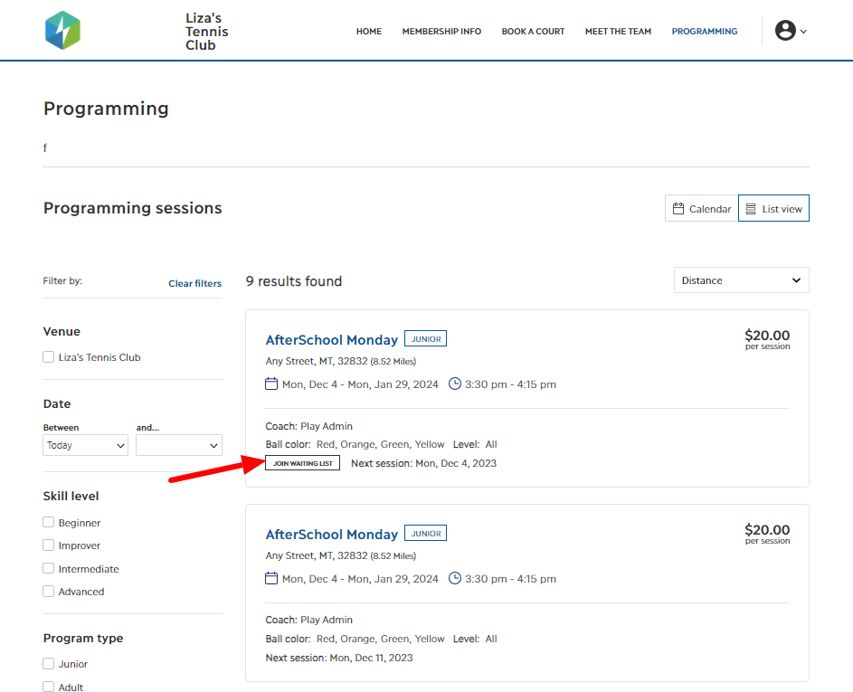Select the Advanced skill level checkbox
This screenshot has width=853, height=692.
point(48,591)
